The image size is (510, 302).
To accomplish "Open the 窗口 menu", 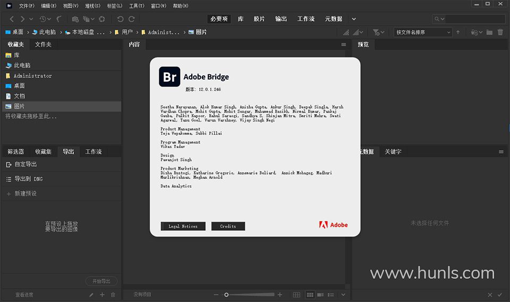I will [x=159, y=6].
